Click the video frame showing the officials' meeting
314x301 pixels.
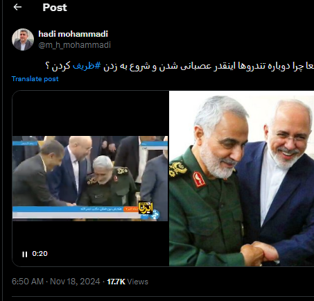tap(90, 178)
